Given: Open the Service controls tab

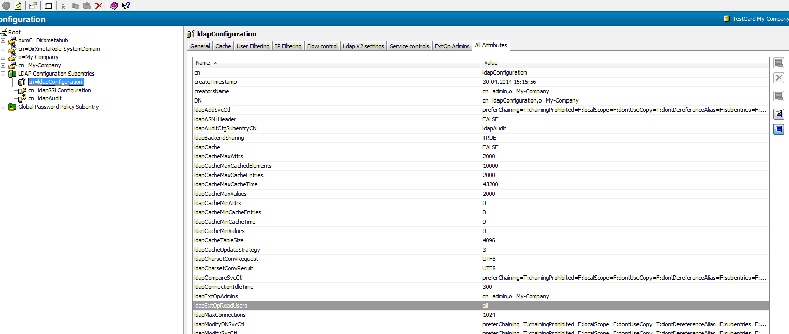Looking at the screenshot, I should coord(409,46).
